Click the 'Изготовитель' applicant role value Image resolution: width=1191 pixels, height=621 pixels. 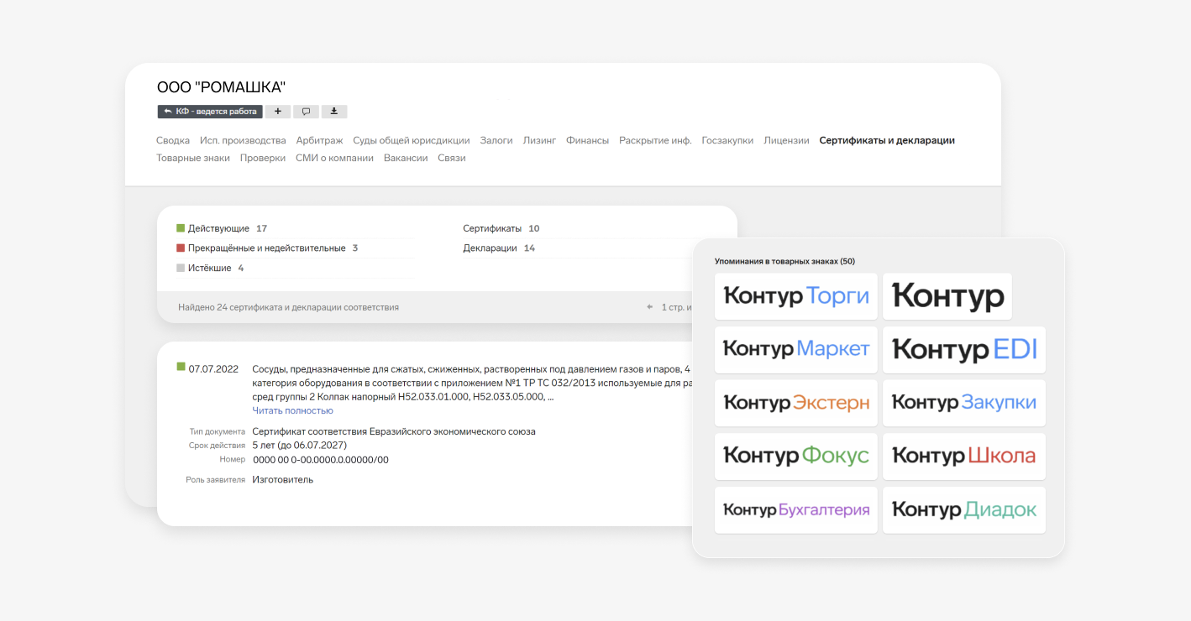tap(283, 480)
